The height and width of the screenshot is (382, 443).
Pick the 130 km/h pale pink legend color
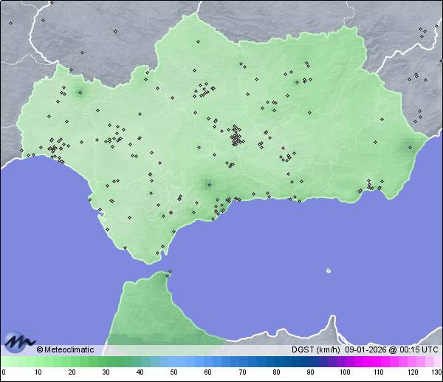(x=438, y=361)
